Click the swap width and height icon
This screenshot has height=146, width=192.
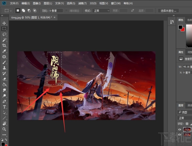132,11
